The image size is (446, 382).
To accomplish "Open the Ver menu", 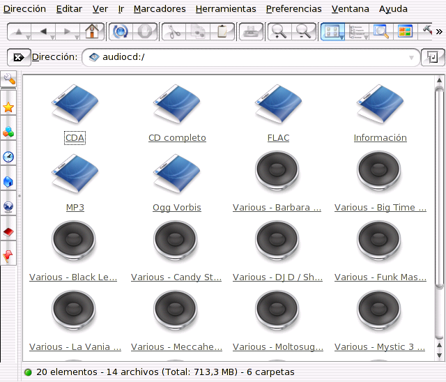I will pos(100,9).
